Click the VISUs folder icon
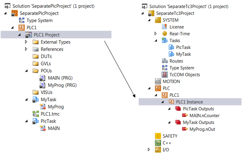Viewport: 246px width, 156px height. (x=36, y=92)
